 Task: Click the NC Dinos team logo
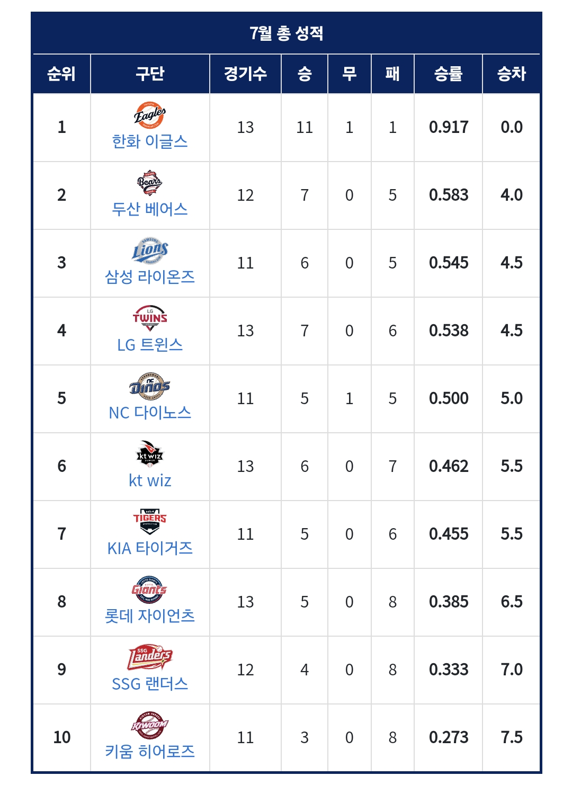point(150,386)
